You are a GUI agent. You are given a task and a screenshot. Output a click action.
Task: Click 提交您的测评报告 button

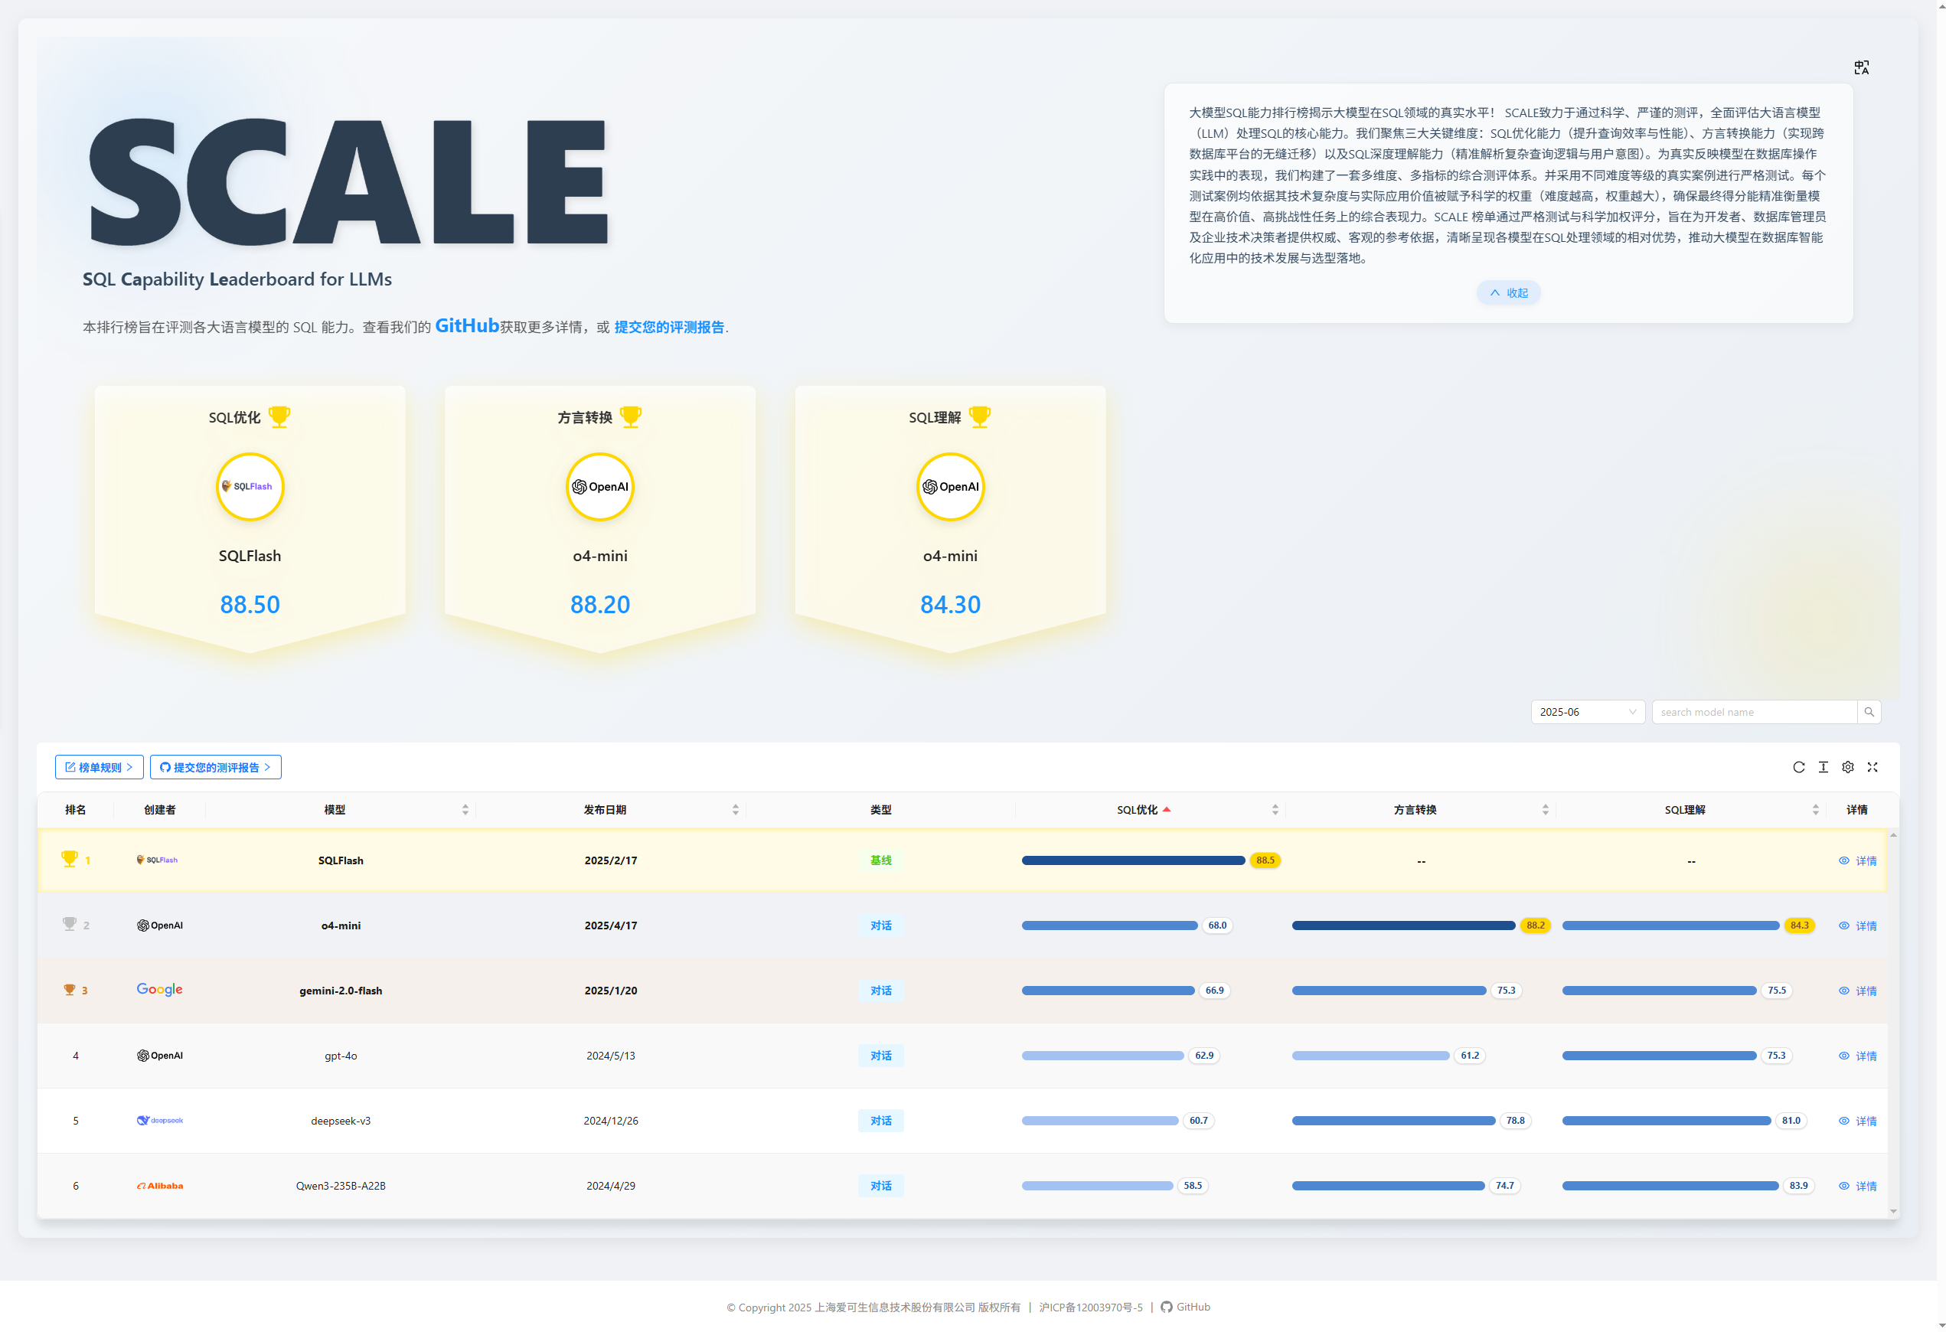(x=215, y=766)
